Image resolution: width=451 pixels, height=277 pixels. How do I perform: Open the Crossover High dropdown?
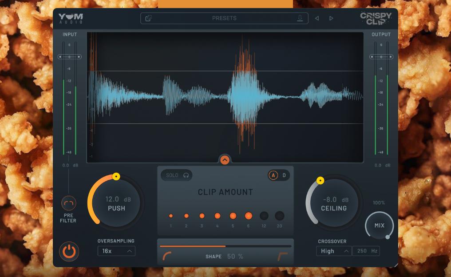pyautogui.click(x=334, y=251)
